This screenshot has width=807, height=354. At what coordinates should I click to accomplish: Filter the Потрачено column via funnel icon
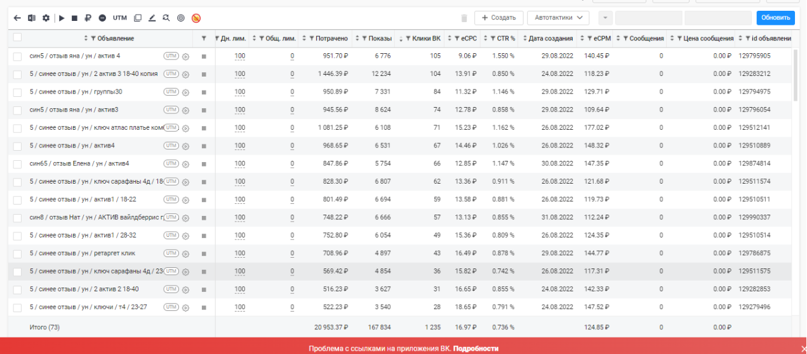(x=312, y=39)
